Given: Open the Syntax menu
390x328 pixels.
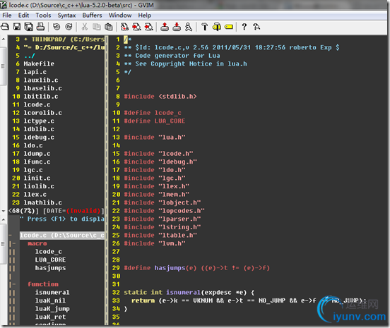Looking at the screenshot, I should coord(66,16).
